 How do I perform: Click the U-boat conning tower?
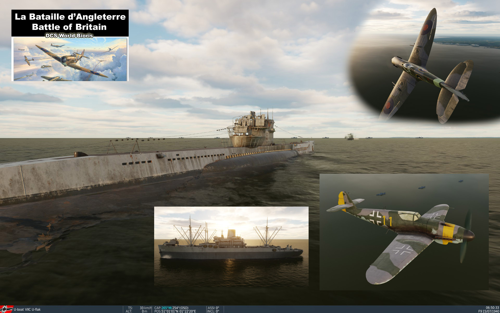pyautogui.click(x=252, y=130)
